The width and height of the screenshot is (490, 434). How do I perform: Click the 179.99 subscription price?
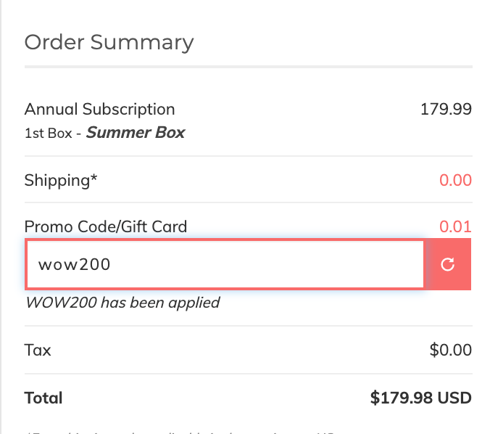446,110
